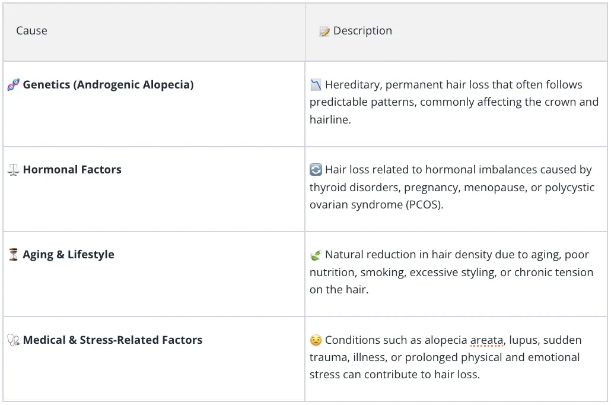Click the stethoscope emoji beside Medical & Stress-Related Factors
611x405 pixels.
click(x=13, y=340)
